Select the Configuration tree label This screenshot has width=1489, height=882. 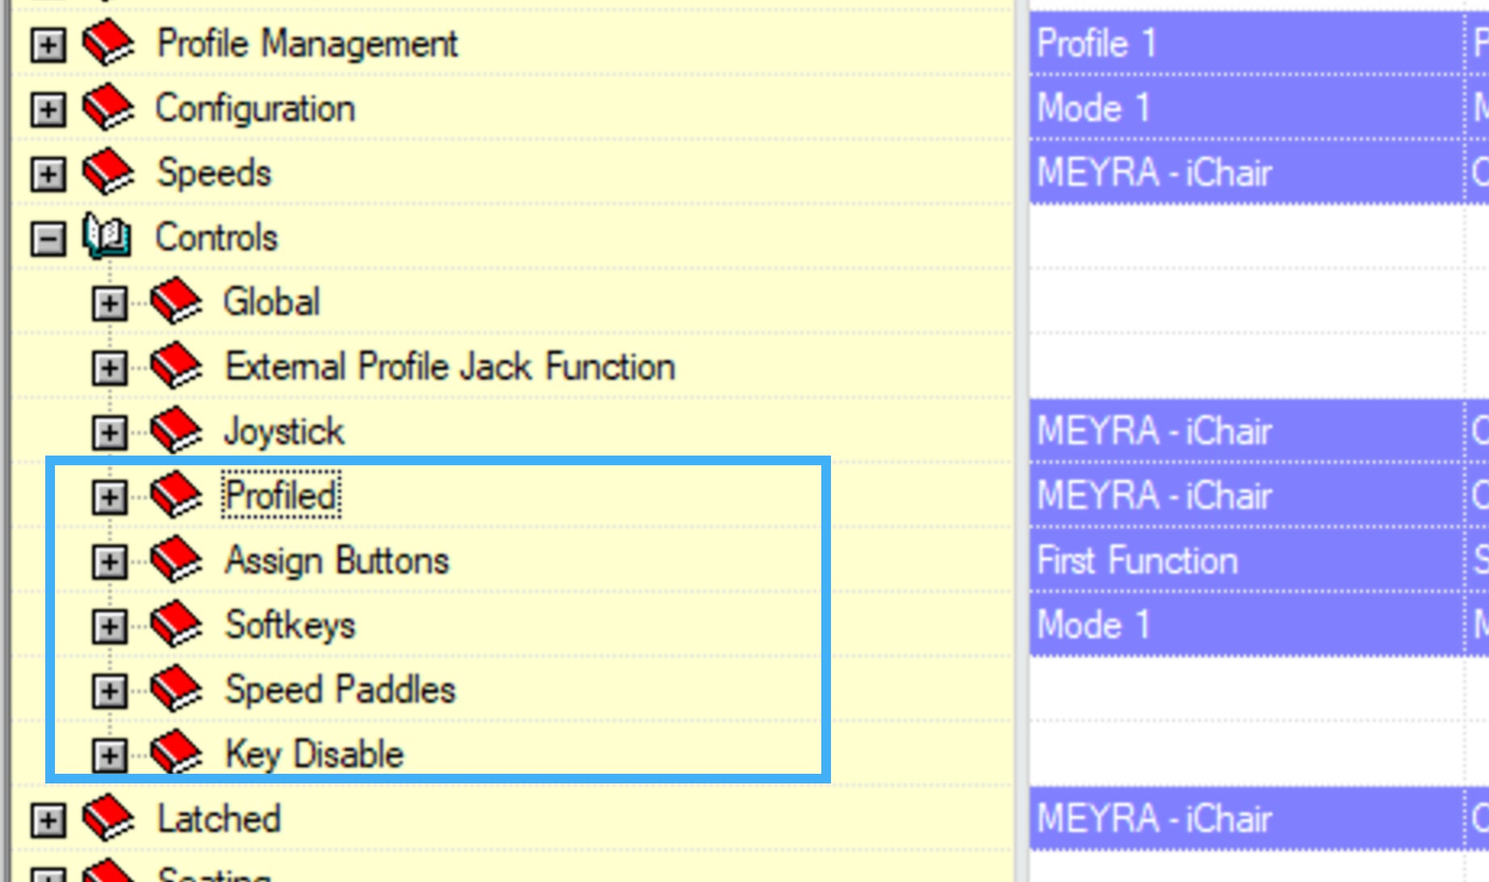[255, 108]
